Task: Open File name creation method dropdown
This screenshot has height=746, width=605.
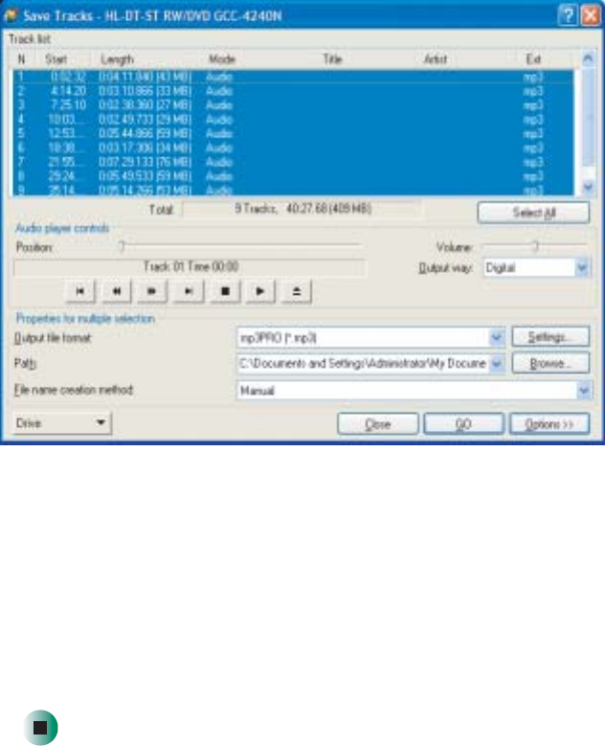Action: 583,391
